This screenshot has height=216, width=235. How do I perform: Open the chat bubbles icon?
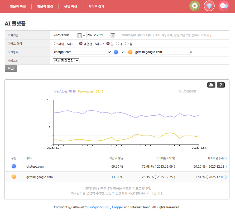[224, 6]
